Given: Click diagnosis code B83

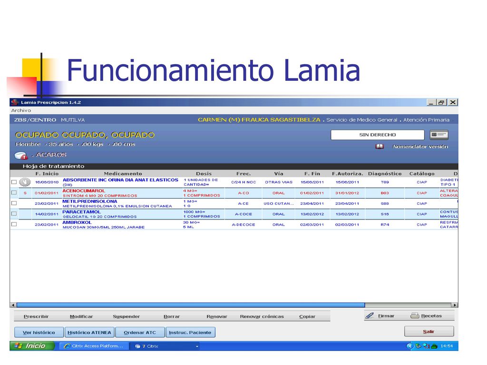Looking at the screenshot, I should (x=385, y=193).
